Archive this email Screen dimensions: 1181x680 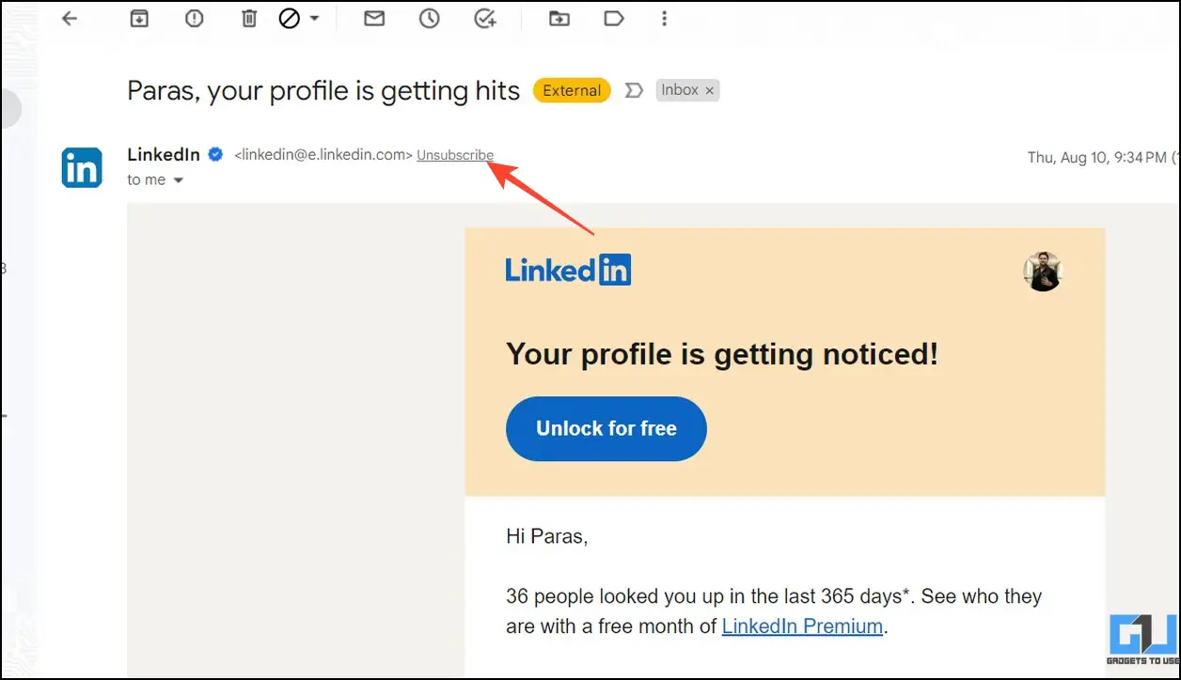[x=139, y=18]
